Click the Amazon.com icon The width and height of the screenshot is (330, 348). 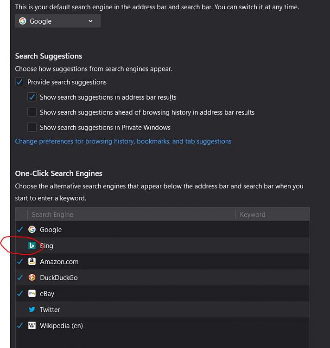pos(32,261)
